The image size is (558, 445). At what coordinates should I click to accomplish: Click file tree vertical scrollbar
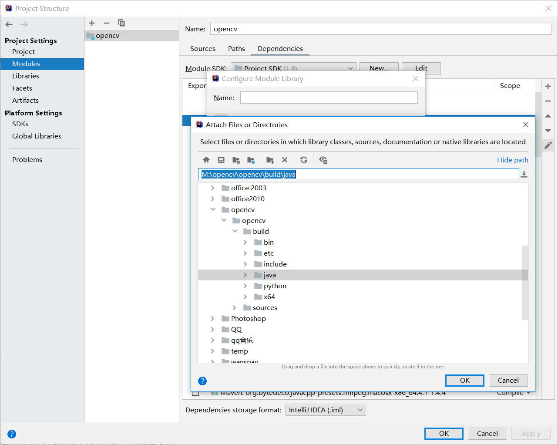coord(525,283)
